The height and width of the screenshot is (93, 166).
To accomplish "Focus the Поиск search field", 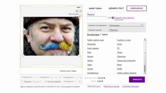I will [x=97, y=18].
